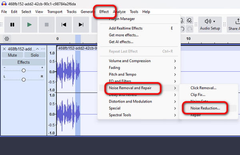Adjust the track gain slider knob
Viewport: 240px width, 155px height.
(x=24, y=70)
